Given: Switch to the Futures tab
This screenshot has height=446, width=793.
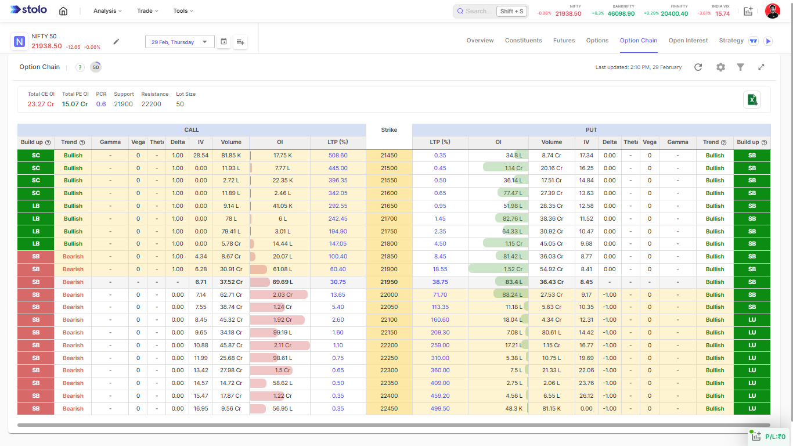Looking at the screenshot, I should (564, 41).
